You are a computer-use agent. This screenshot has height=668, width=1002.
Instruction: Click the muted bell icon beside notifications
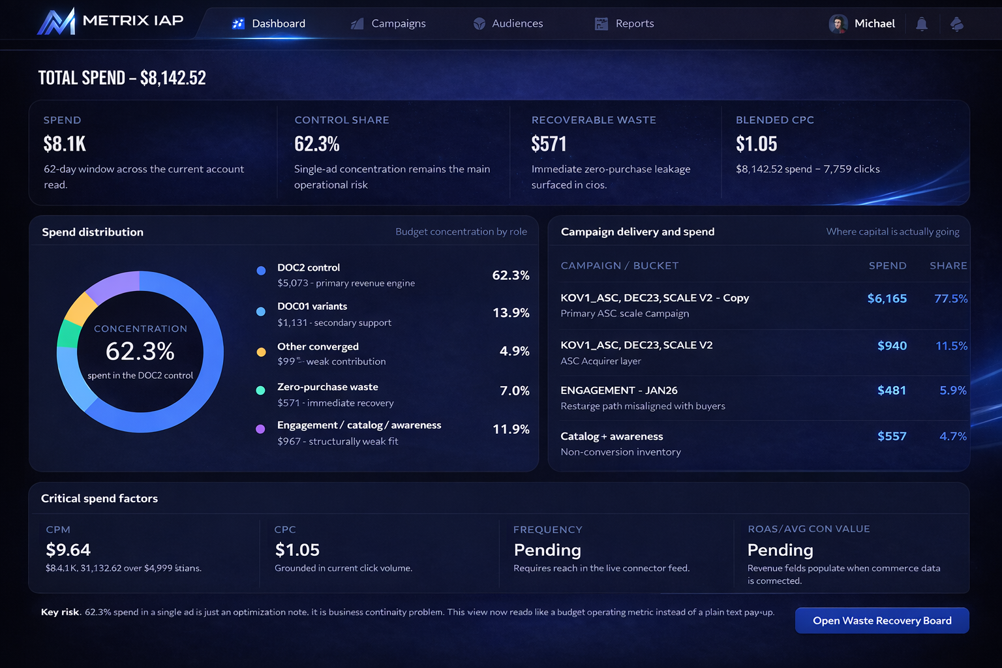click(x=956, y=23)
